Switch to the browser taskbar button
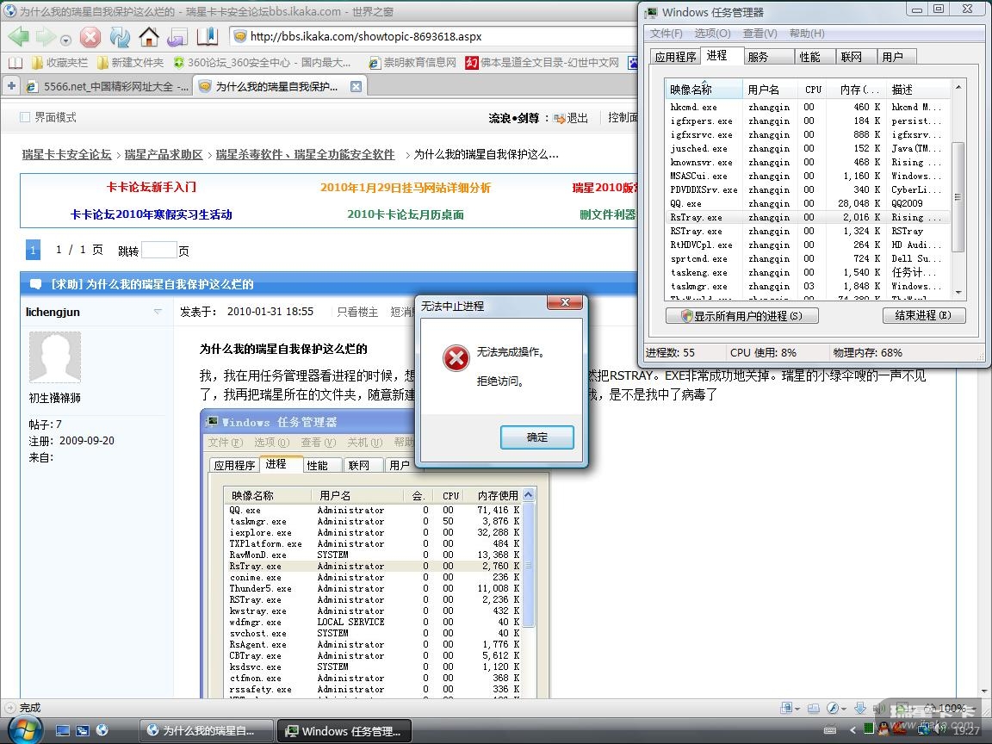Viewport: 992px width, 744px height. pos(207,731)
